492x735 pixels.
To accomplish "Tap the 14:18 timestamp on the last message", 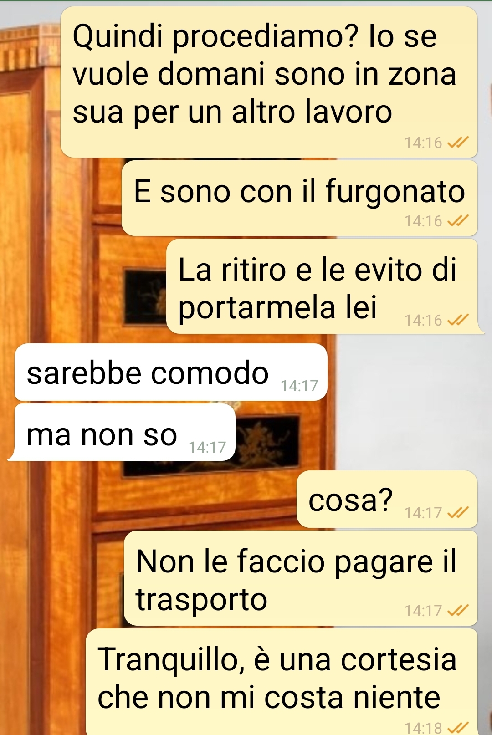I will tap(423, 728).
